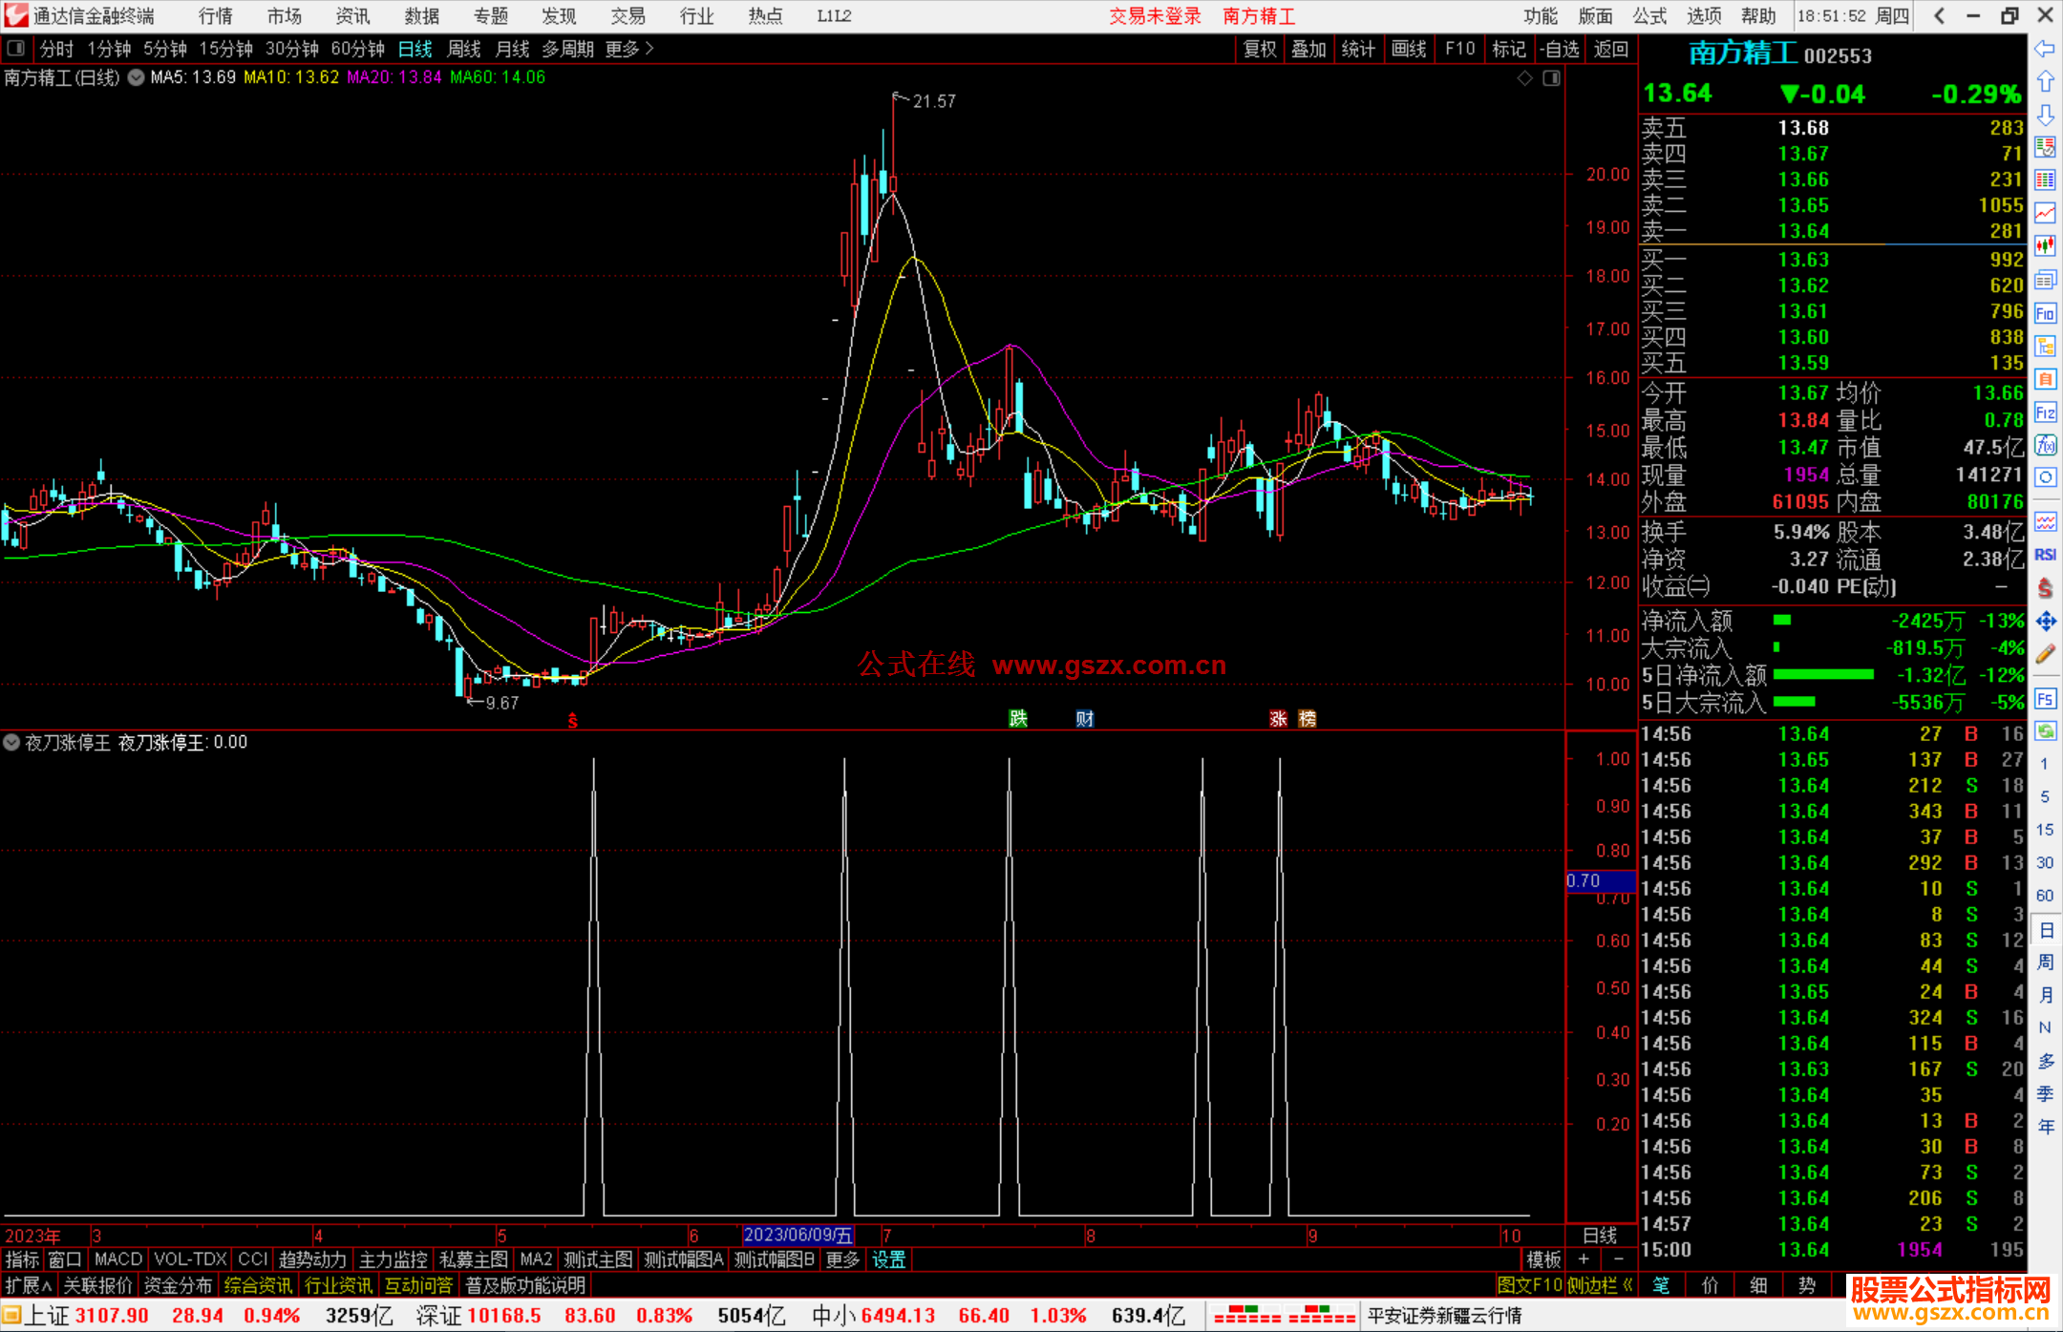The height and width of the screenshot is (1332, 2063).
Task: Click the f(x) formula icon in sidebar
Action: coord(2045,445)
